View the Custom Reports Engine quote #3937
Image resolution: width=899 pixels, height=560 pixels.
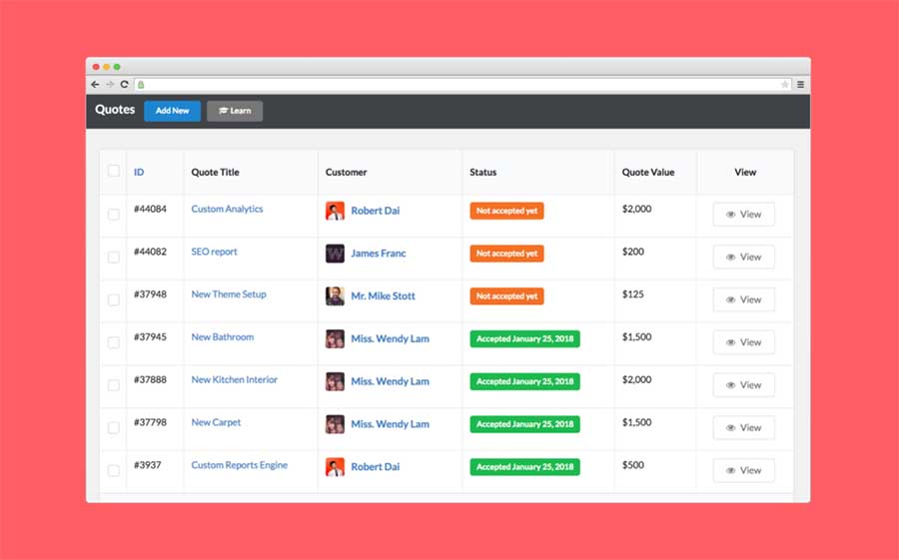coord(743,470)
